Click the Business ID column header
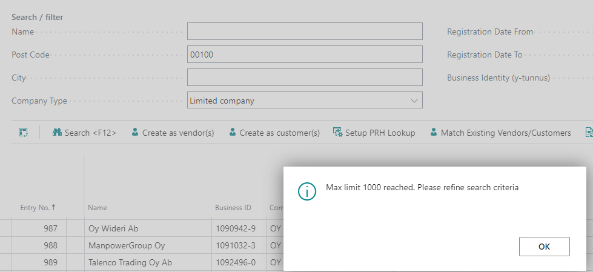 point(233,208)
